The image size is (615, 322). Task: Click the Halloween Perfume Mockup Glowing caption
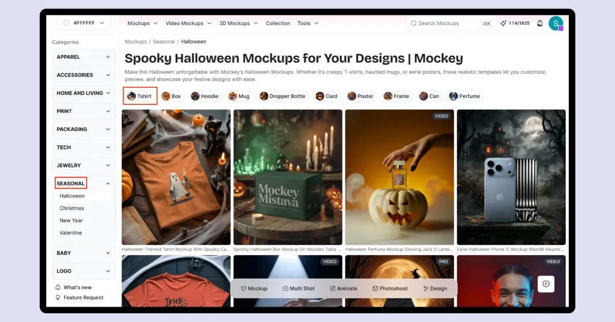click(x=400, y=249)
